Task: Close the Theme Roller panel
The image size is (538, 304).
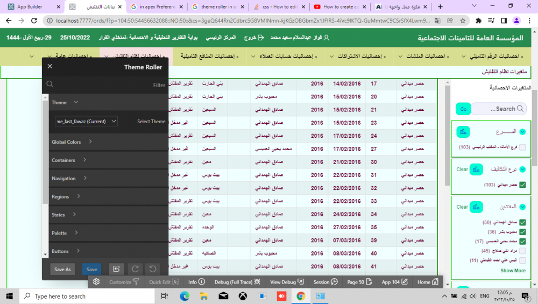Action: [50, 67]
